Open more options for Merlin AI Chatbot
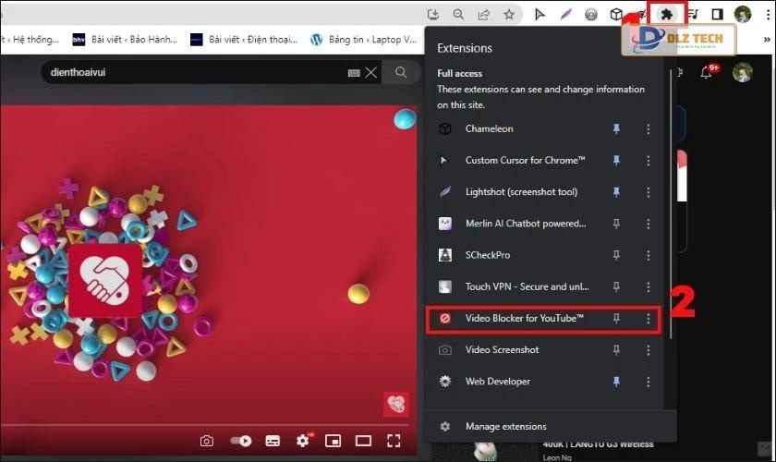Screen dimensions: 776x462 coord(648,224)
